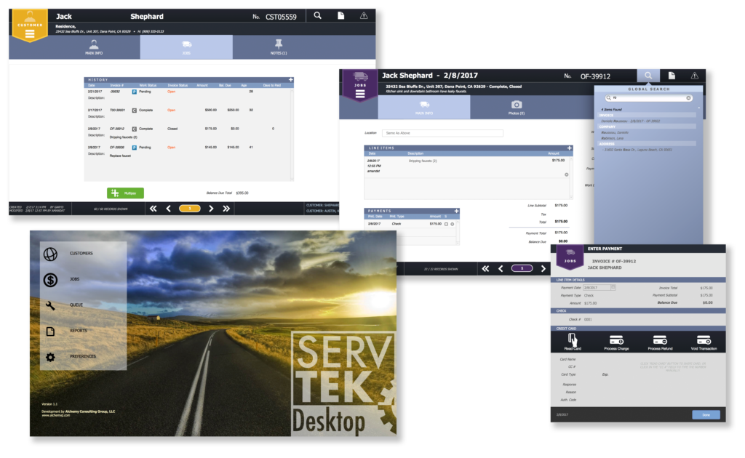
Task: Click the search magnifier in customer window
Action: [317, 16]
